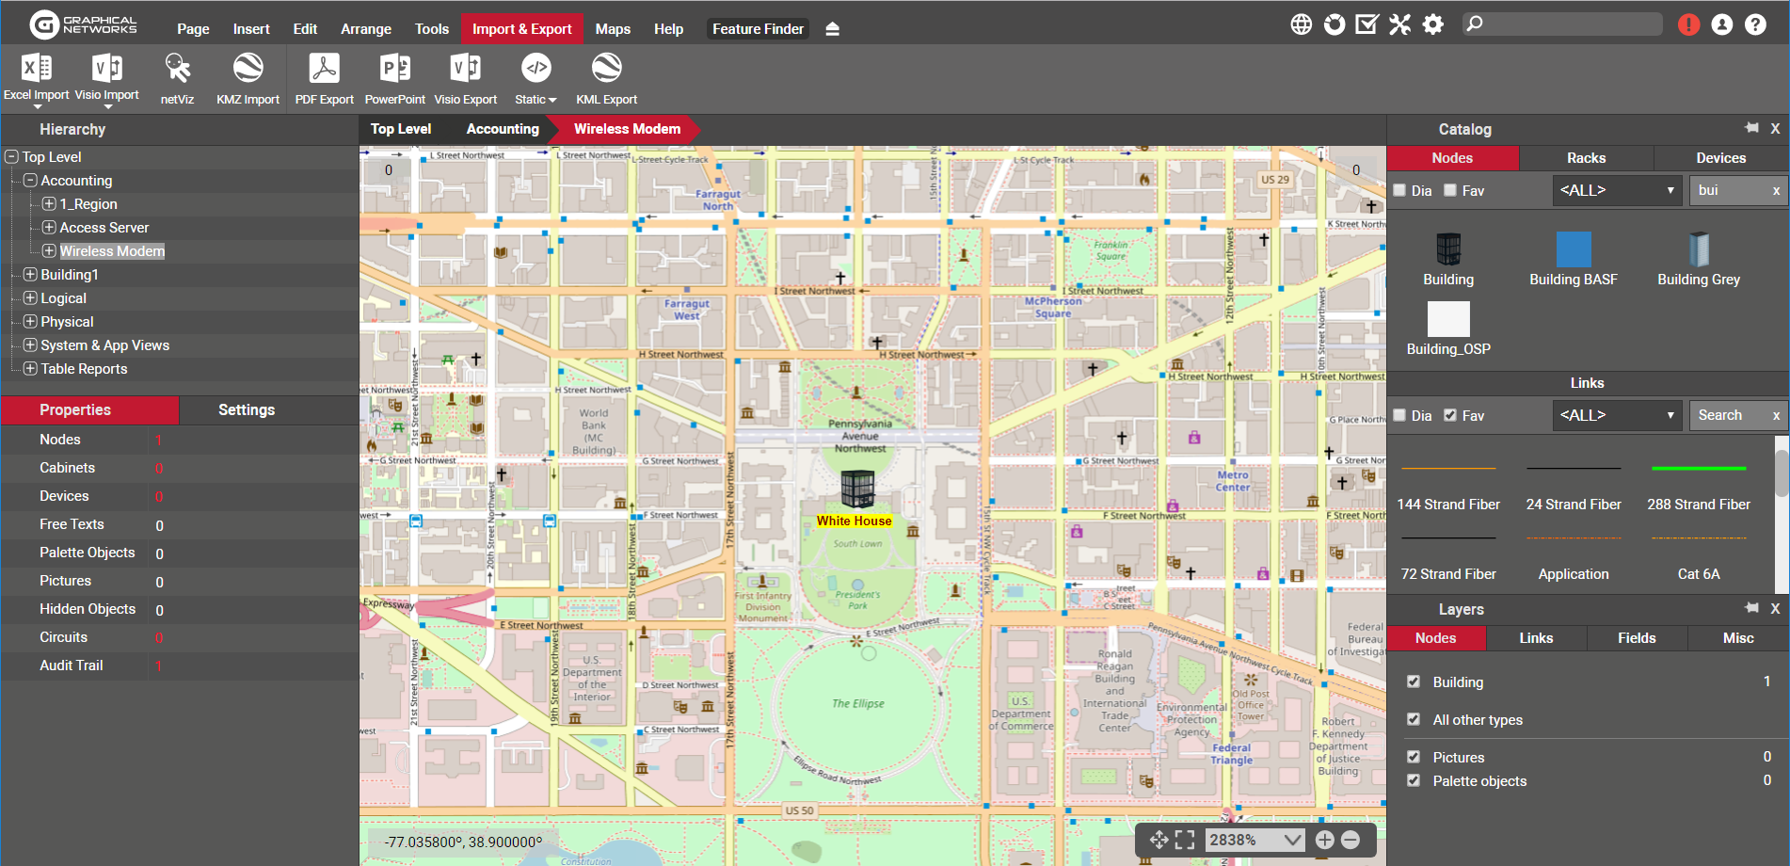The width and height of the screenshot is (1790, 866).
Task: Open the zoom percentage dropdown
Action: click(x=1292, y=840)
